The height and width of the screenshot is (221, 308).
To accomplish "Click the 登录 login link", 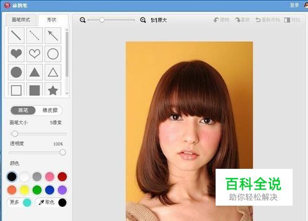I will point(294,6).
